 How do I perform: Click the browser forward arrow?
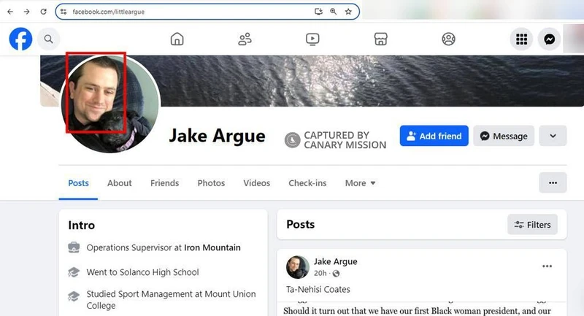click(26, 12)
